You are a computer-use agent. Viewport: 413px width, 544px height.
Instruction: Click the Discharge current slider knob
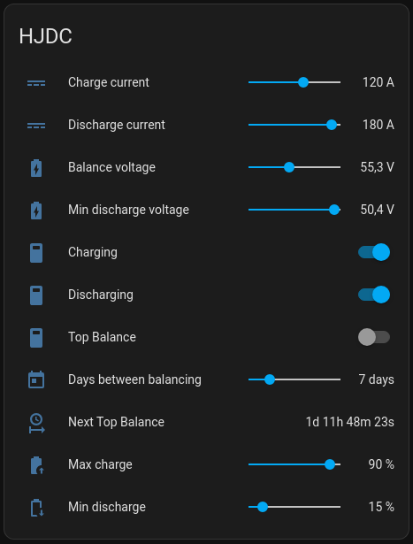click(x=332, y=125)
